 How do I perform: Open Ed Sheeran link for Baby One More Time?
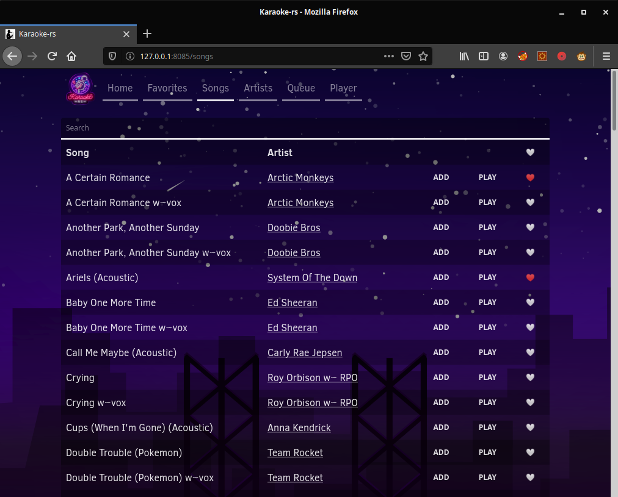click(x=292, y=302)
